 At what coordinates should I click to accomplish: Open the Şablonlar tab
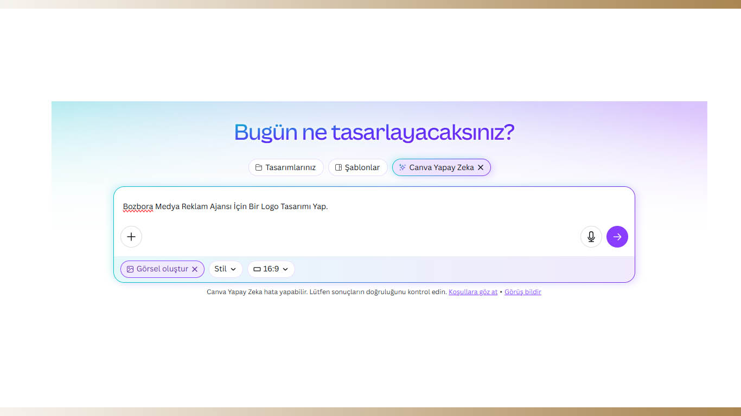click(362, 167)
